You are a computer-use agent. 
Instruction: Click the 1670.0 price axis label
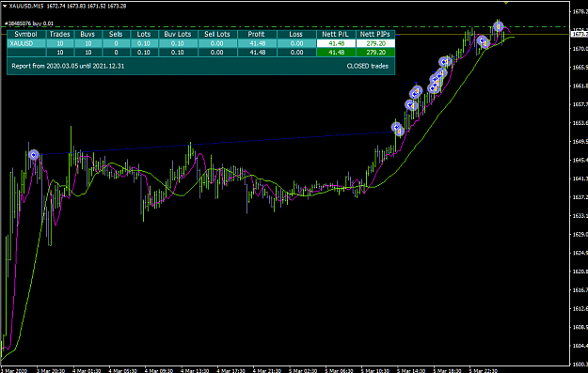click(x=580, y=49)
